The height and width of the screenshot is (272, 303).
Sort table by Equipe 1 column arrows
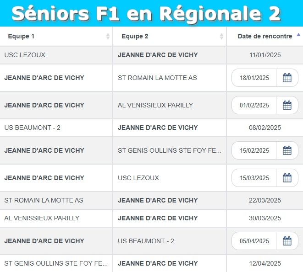[x=108, y=36]
